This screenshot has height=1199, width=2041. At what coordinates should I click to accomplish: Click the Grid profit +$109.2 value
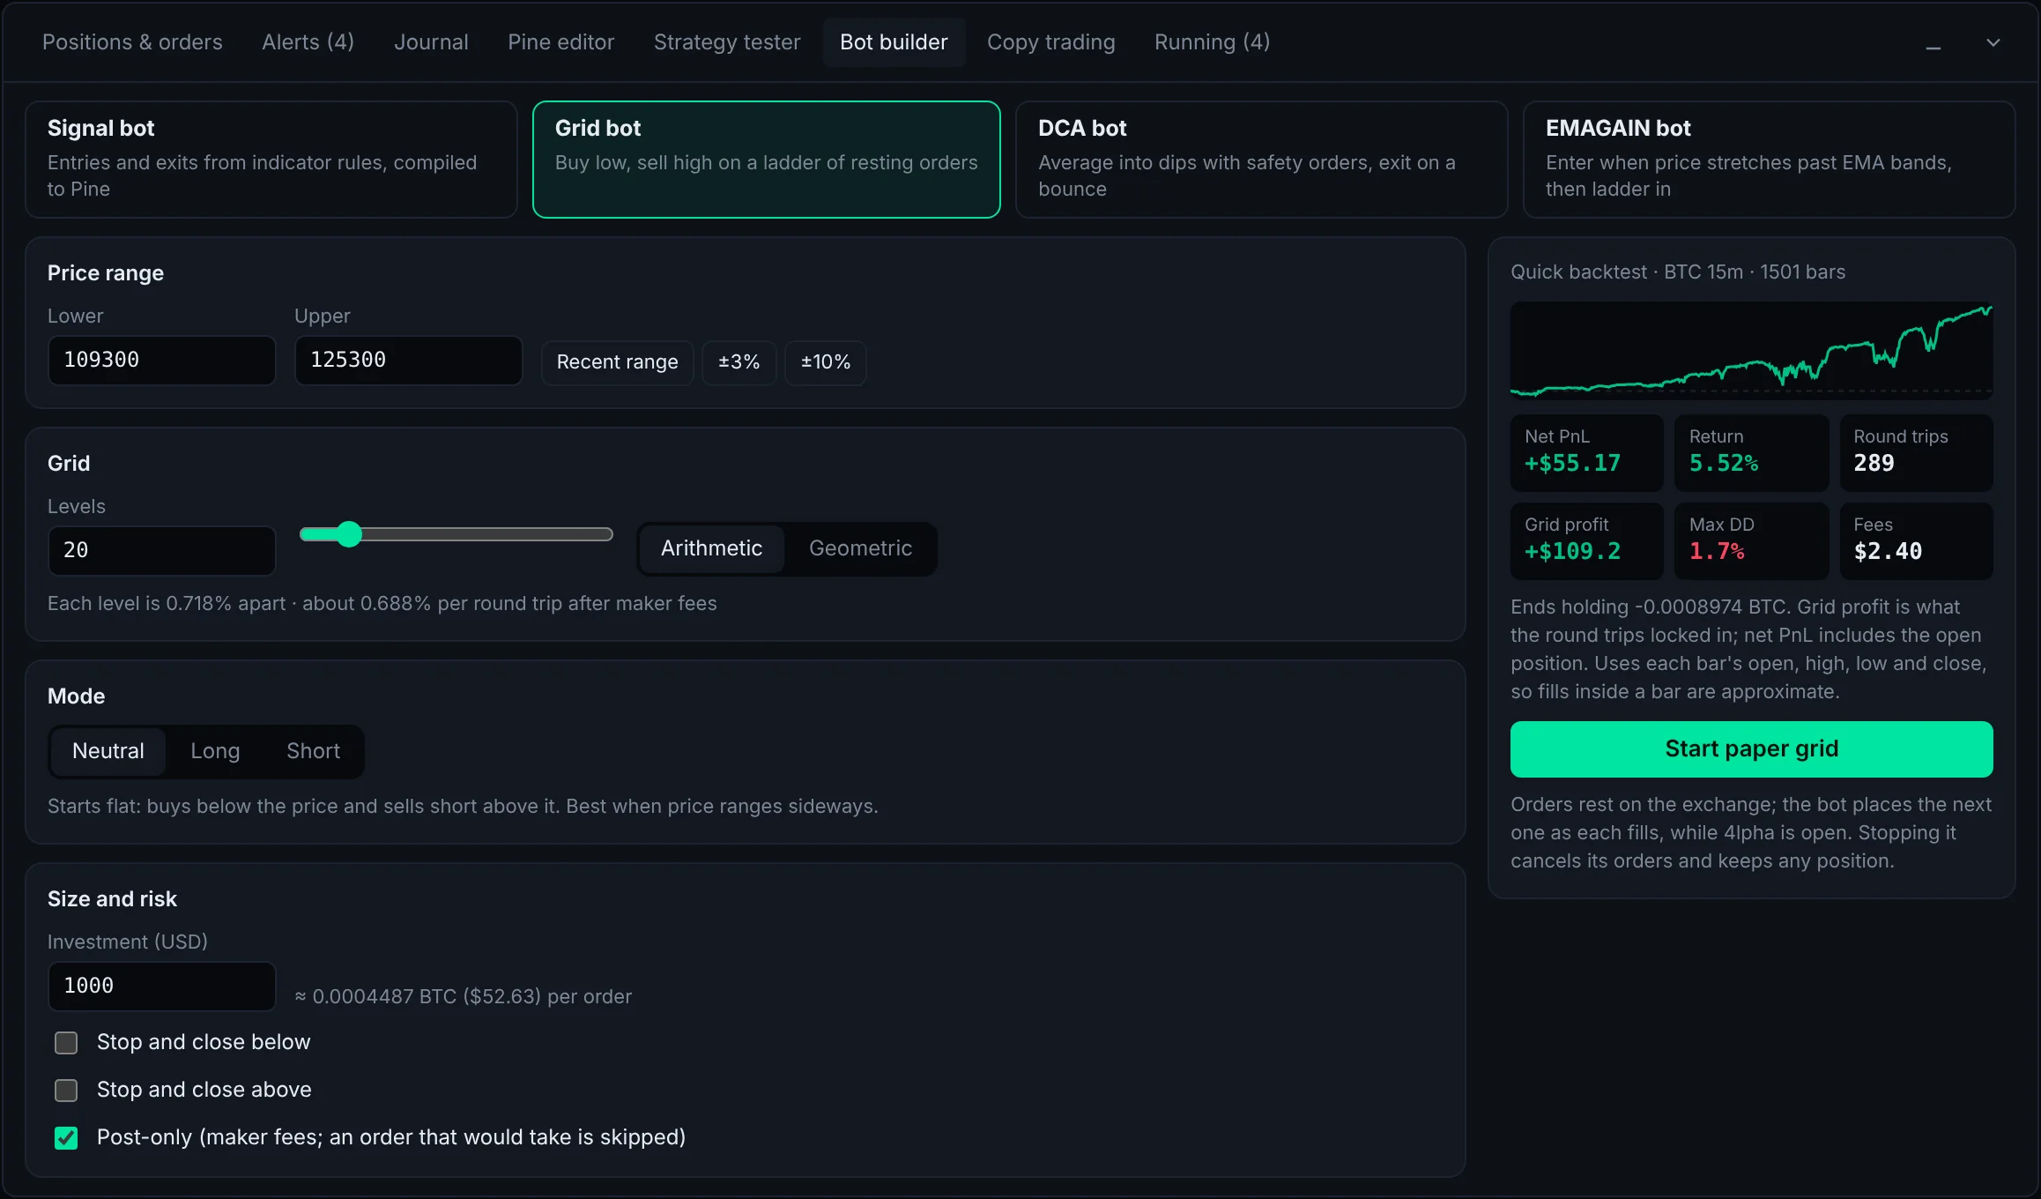(x=1572, y=552)
